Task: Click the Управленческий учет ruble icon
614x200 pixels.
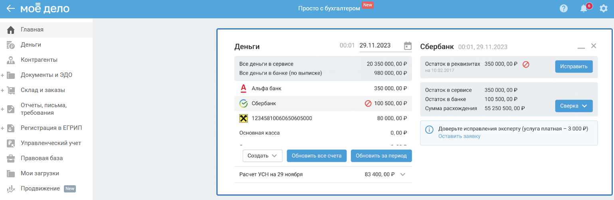Action: click(x=11, y=143)
